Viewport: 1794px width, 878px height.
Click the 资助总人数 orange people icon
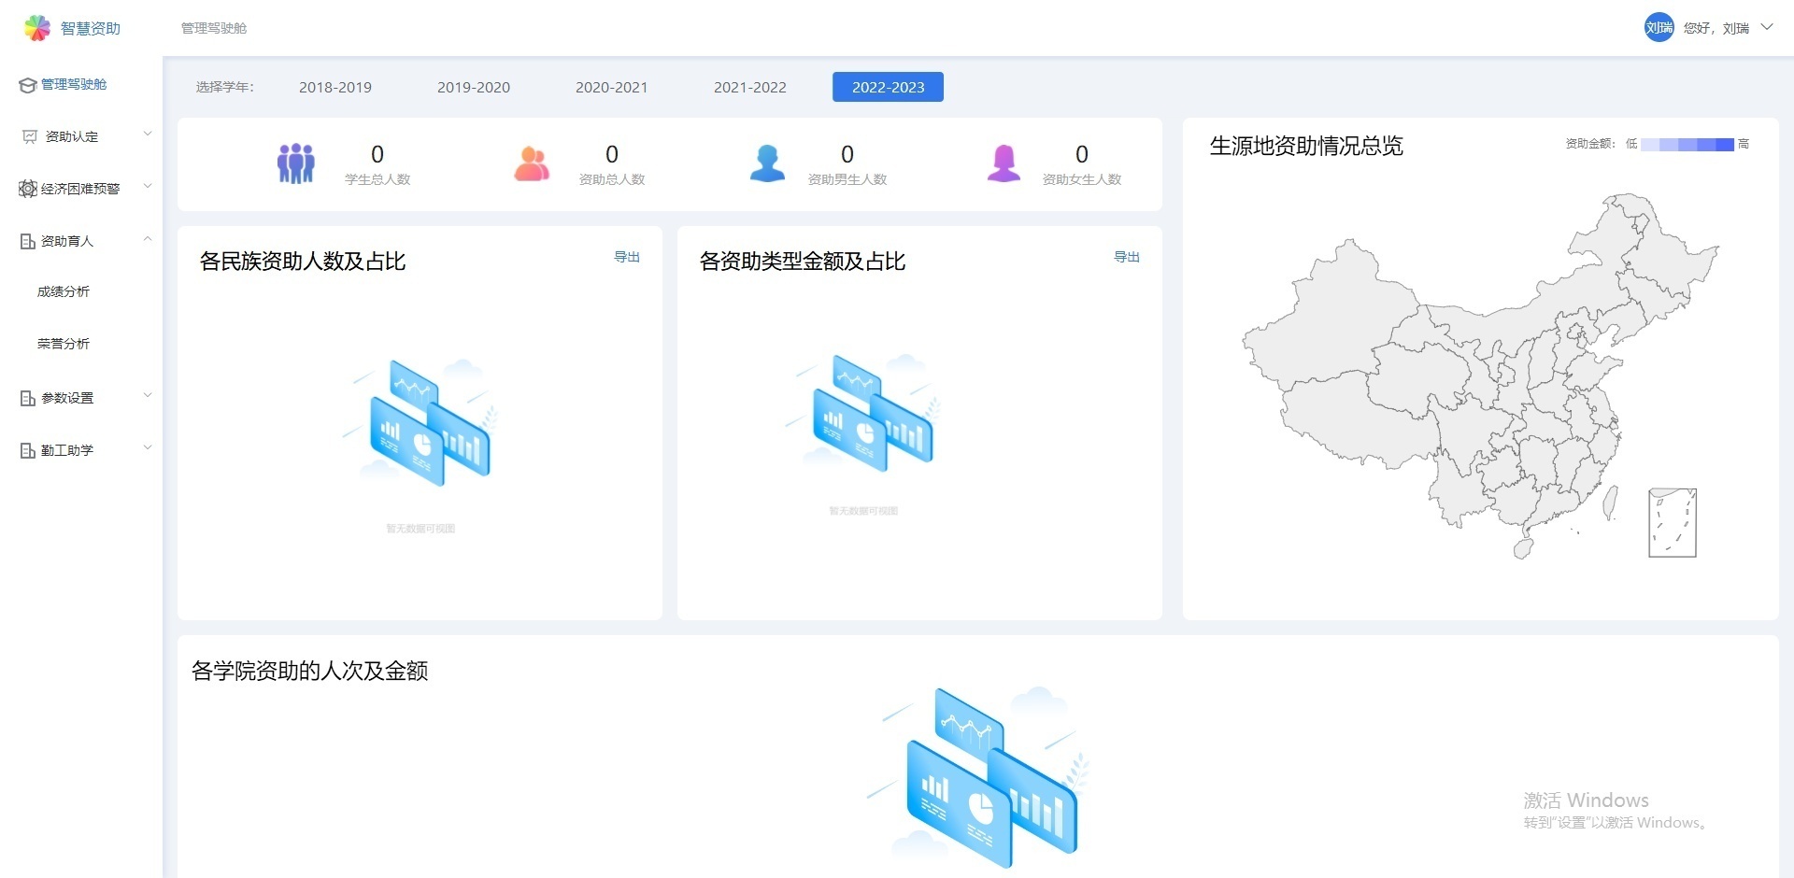click(x=532, y=164)
